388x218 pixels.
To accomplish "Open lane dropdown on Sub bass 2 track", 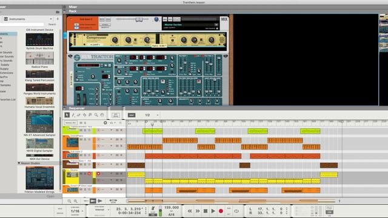I will [111, 155].
